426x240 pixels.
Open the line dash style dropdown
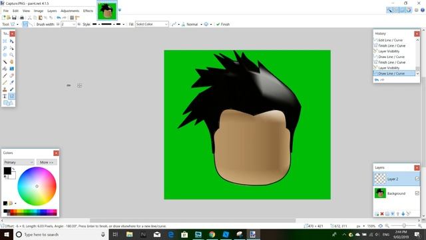(x=108, y=24)
